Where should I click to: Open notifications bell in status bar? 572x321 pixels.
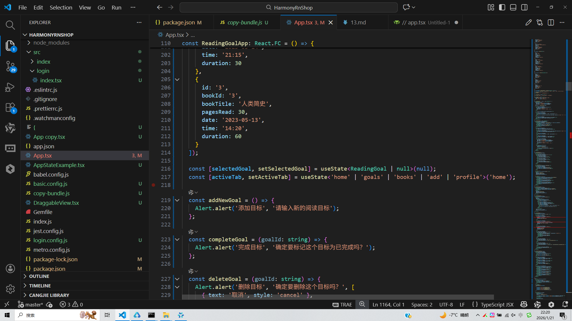point(565,304)
